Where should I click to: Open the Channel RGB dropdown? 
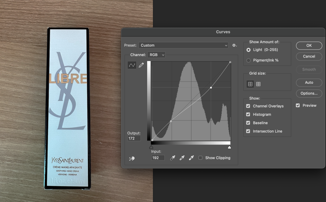pyautogui.click(x=156, y=55)
